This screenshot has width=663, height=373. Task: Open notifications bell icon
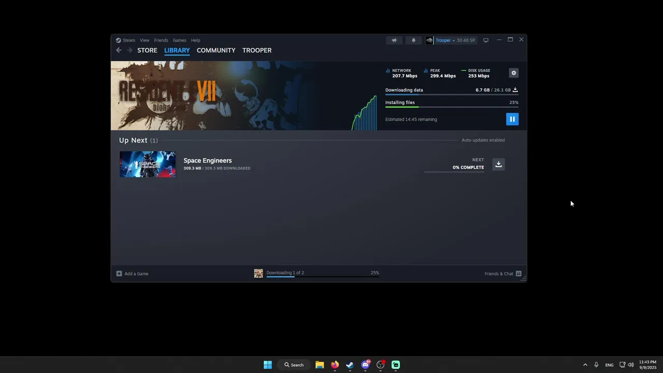click(413, 40)
